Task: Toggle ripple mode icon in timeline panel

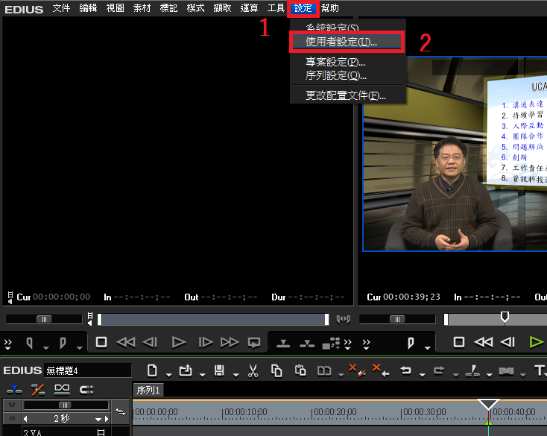Action: coord(37,389)
